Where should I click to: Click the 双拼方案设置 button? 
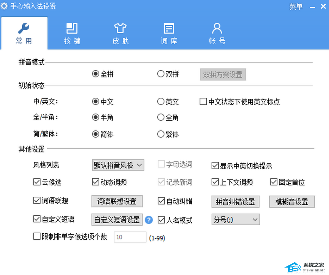click(223, 74)
